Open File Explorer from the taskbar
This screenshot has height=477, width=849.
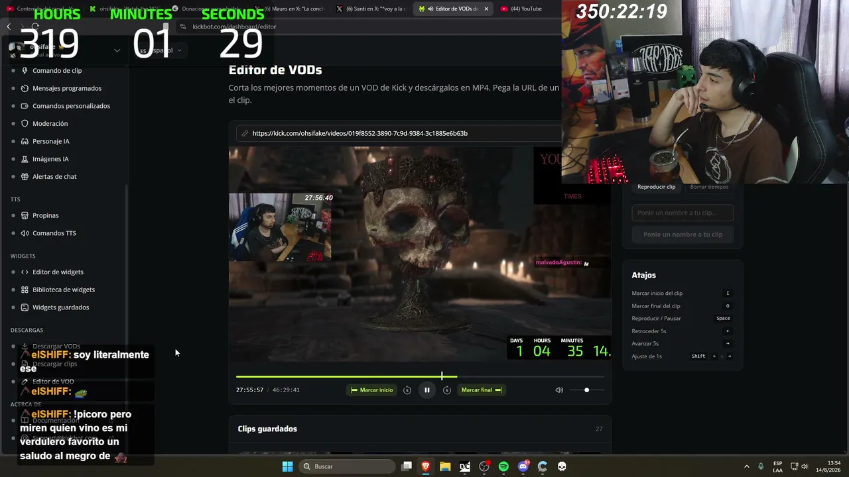coord(445,466)
